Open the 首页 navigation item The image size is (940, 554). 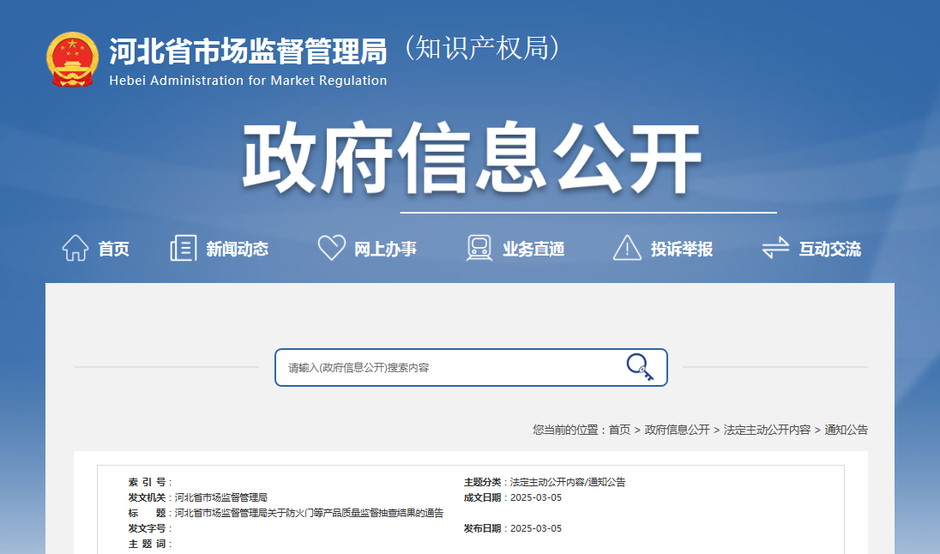click(114, 249)
